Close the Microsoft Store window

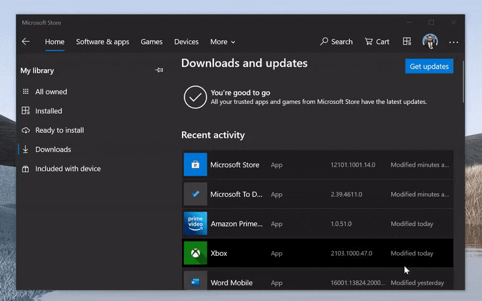(x=454, y=22)
